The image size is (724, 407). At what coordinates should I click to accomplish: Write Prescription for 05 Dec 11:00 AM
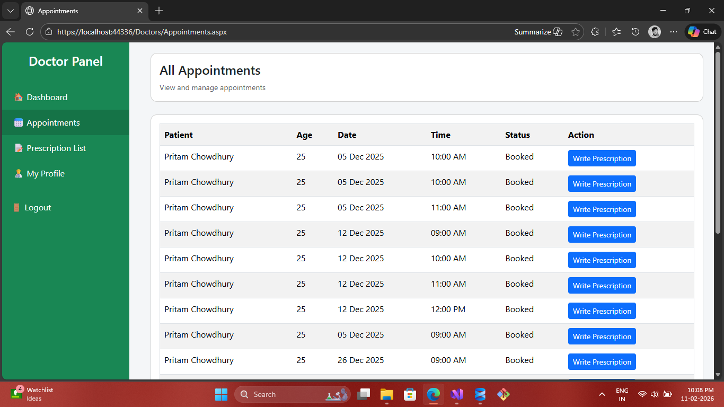click(602, 209)
